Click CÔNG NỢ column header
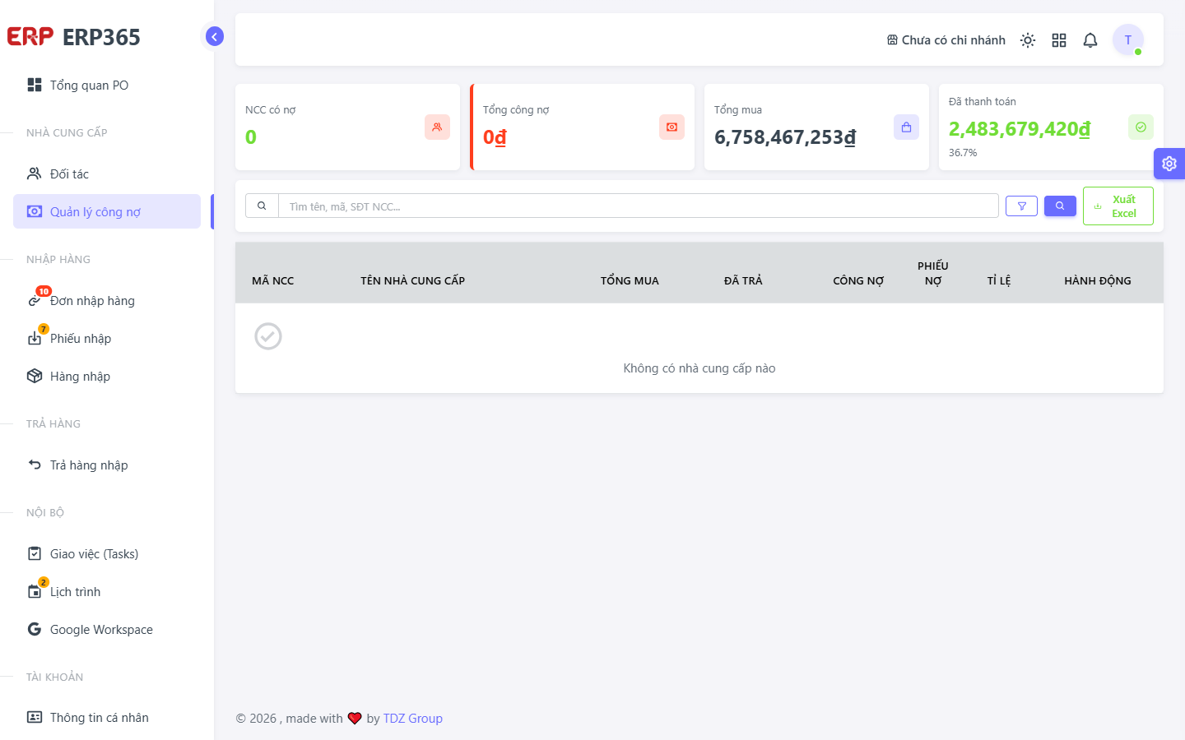Screen dimensions: 1185x740 click(x=858, y=280)
